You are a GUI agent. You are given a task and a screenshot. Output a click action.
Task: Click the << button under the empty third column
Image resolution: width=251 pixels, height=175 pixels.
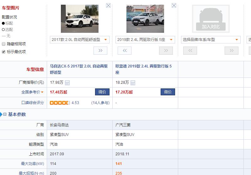(190, 51)
